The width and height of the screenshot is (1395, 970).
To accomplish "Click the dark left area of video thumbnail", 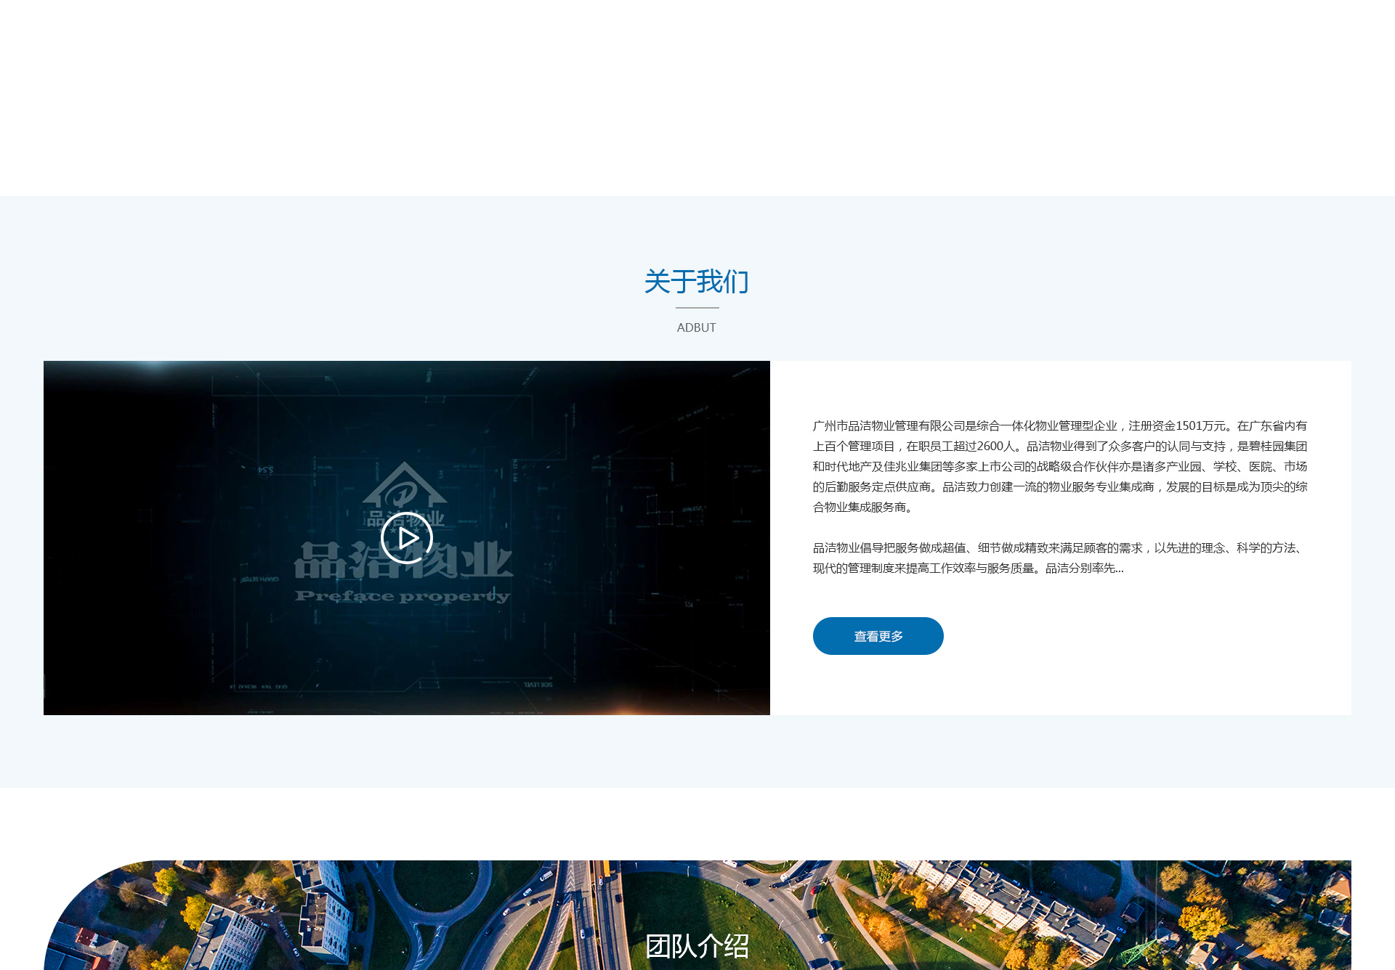I will 109,537.
